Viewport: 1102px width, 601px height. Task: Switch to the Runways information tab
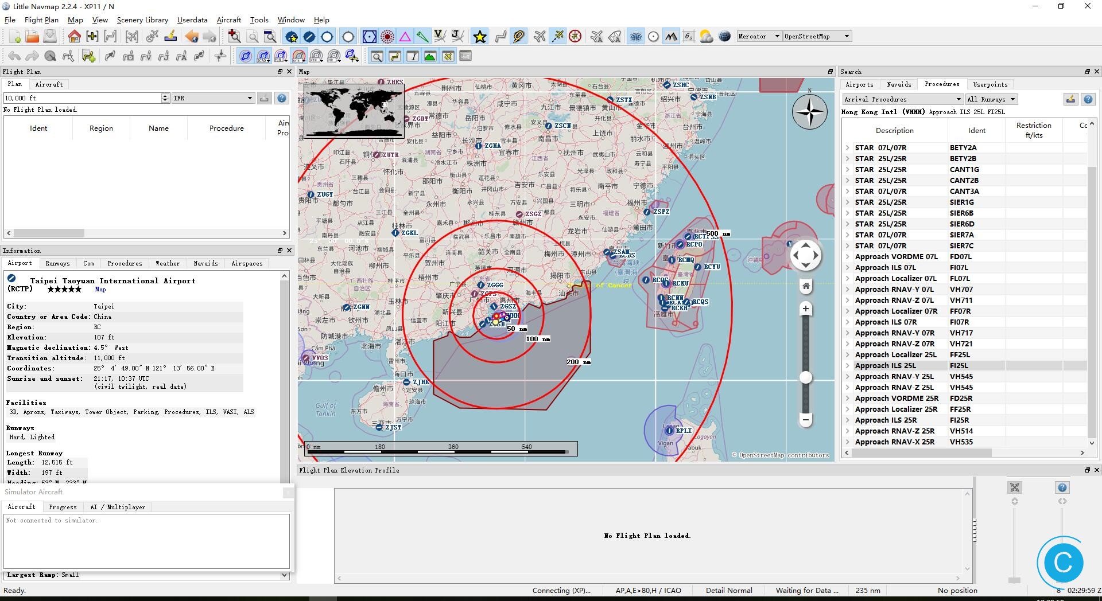57,263
